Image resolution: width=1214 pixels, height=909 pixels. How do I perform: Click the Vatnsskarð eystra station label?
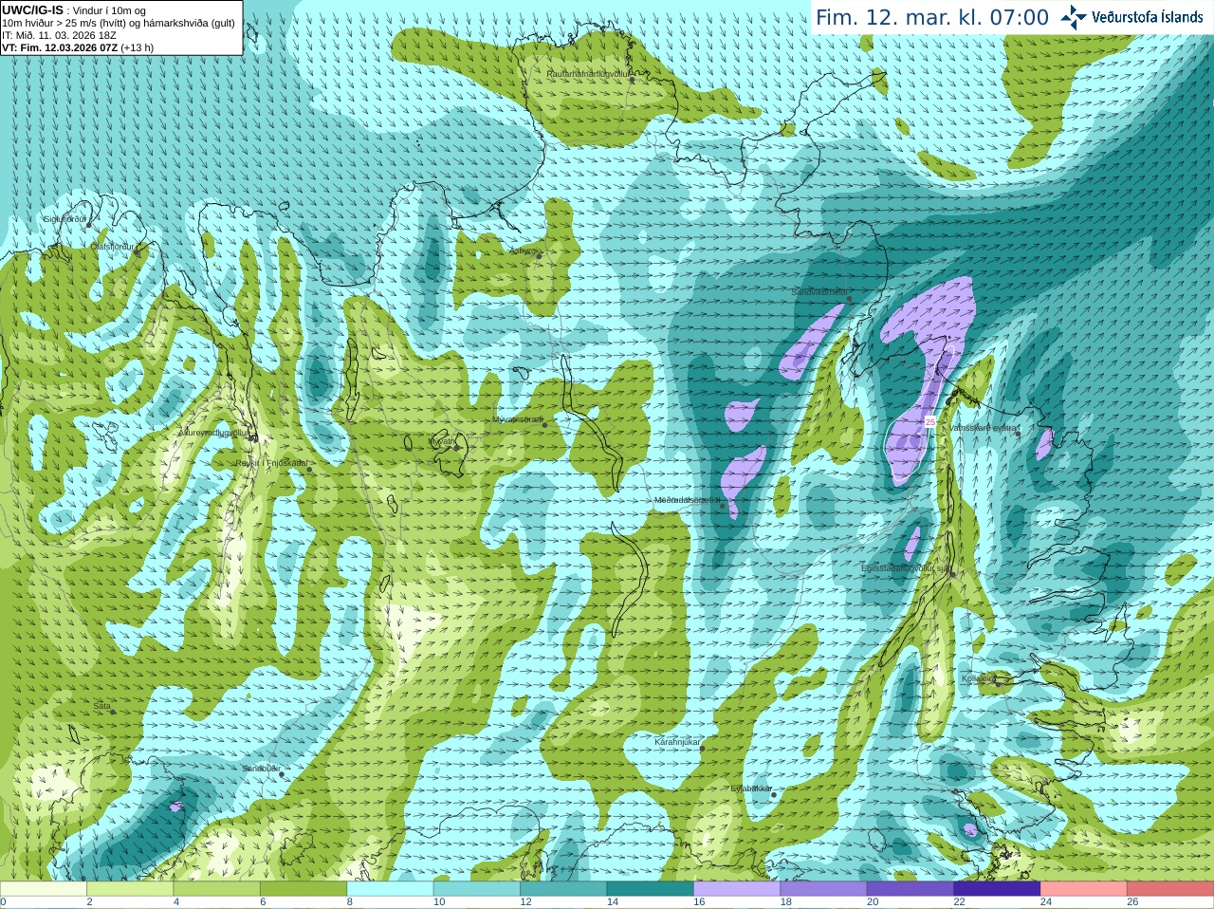pyautogui.click(x=983, y=428)
